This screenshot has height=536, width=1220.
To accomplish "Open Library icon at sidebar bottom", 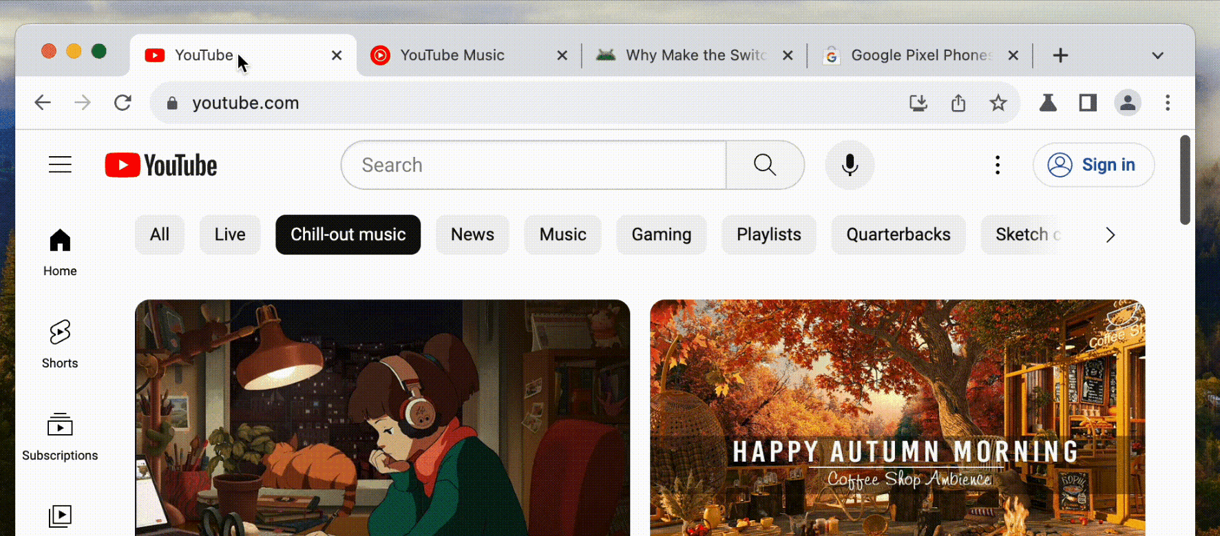I will [60, 516].
